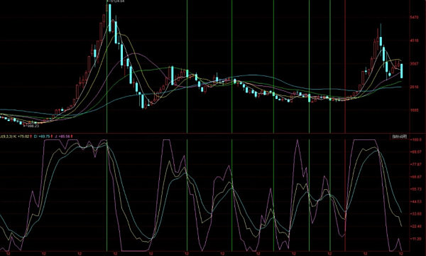426x256 pixels.
Task: Click the leftmost 12 date label on time axis
Action: [8, 254]
